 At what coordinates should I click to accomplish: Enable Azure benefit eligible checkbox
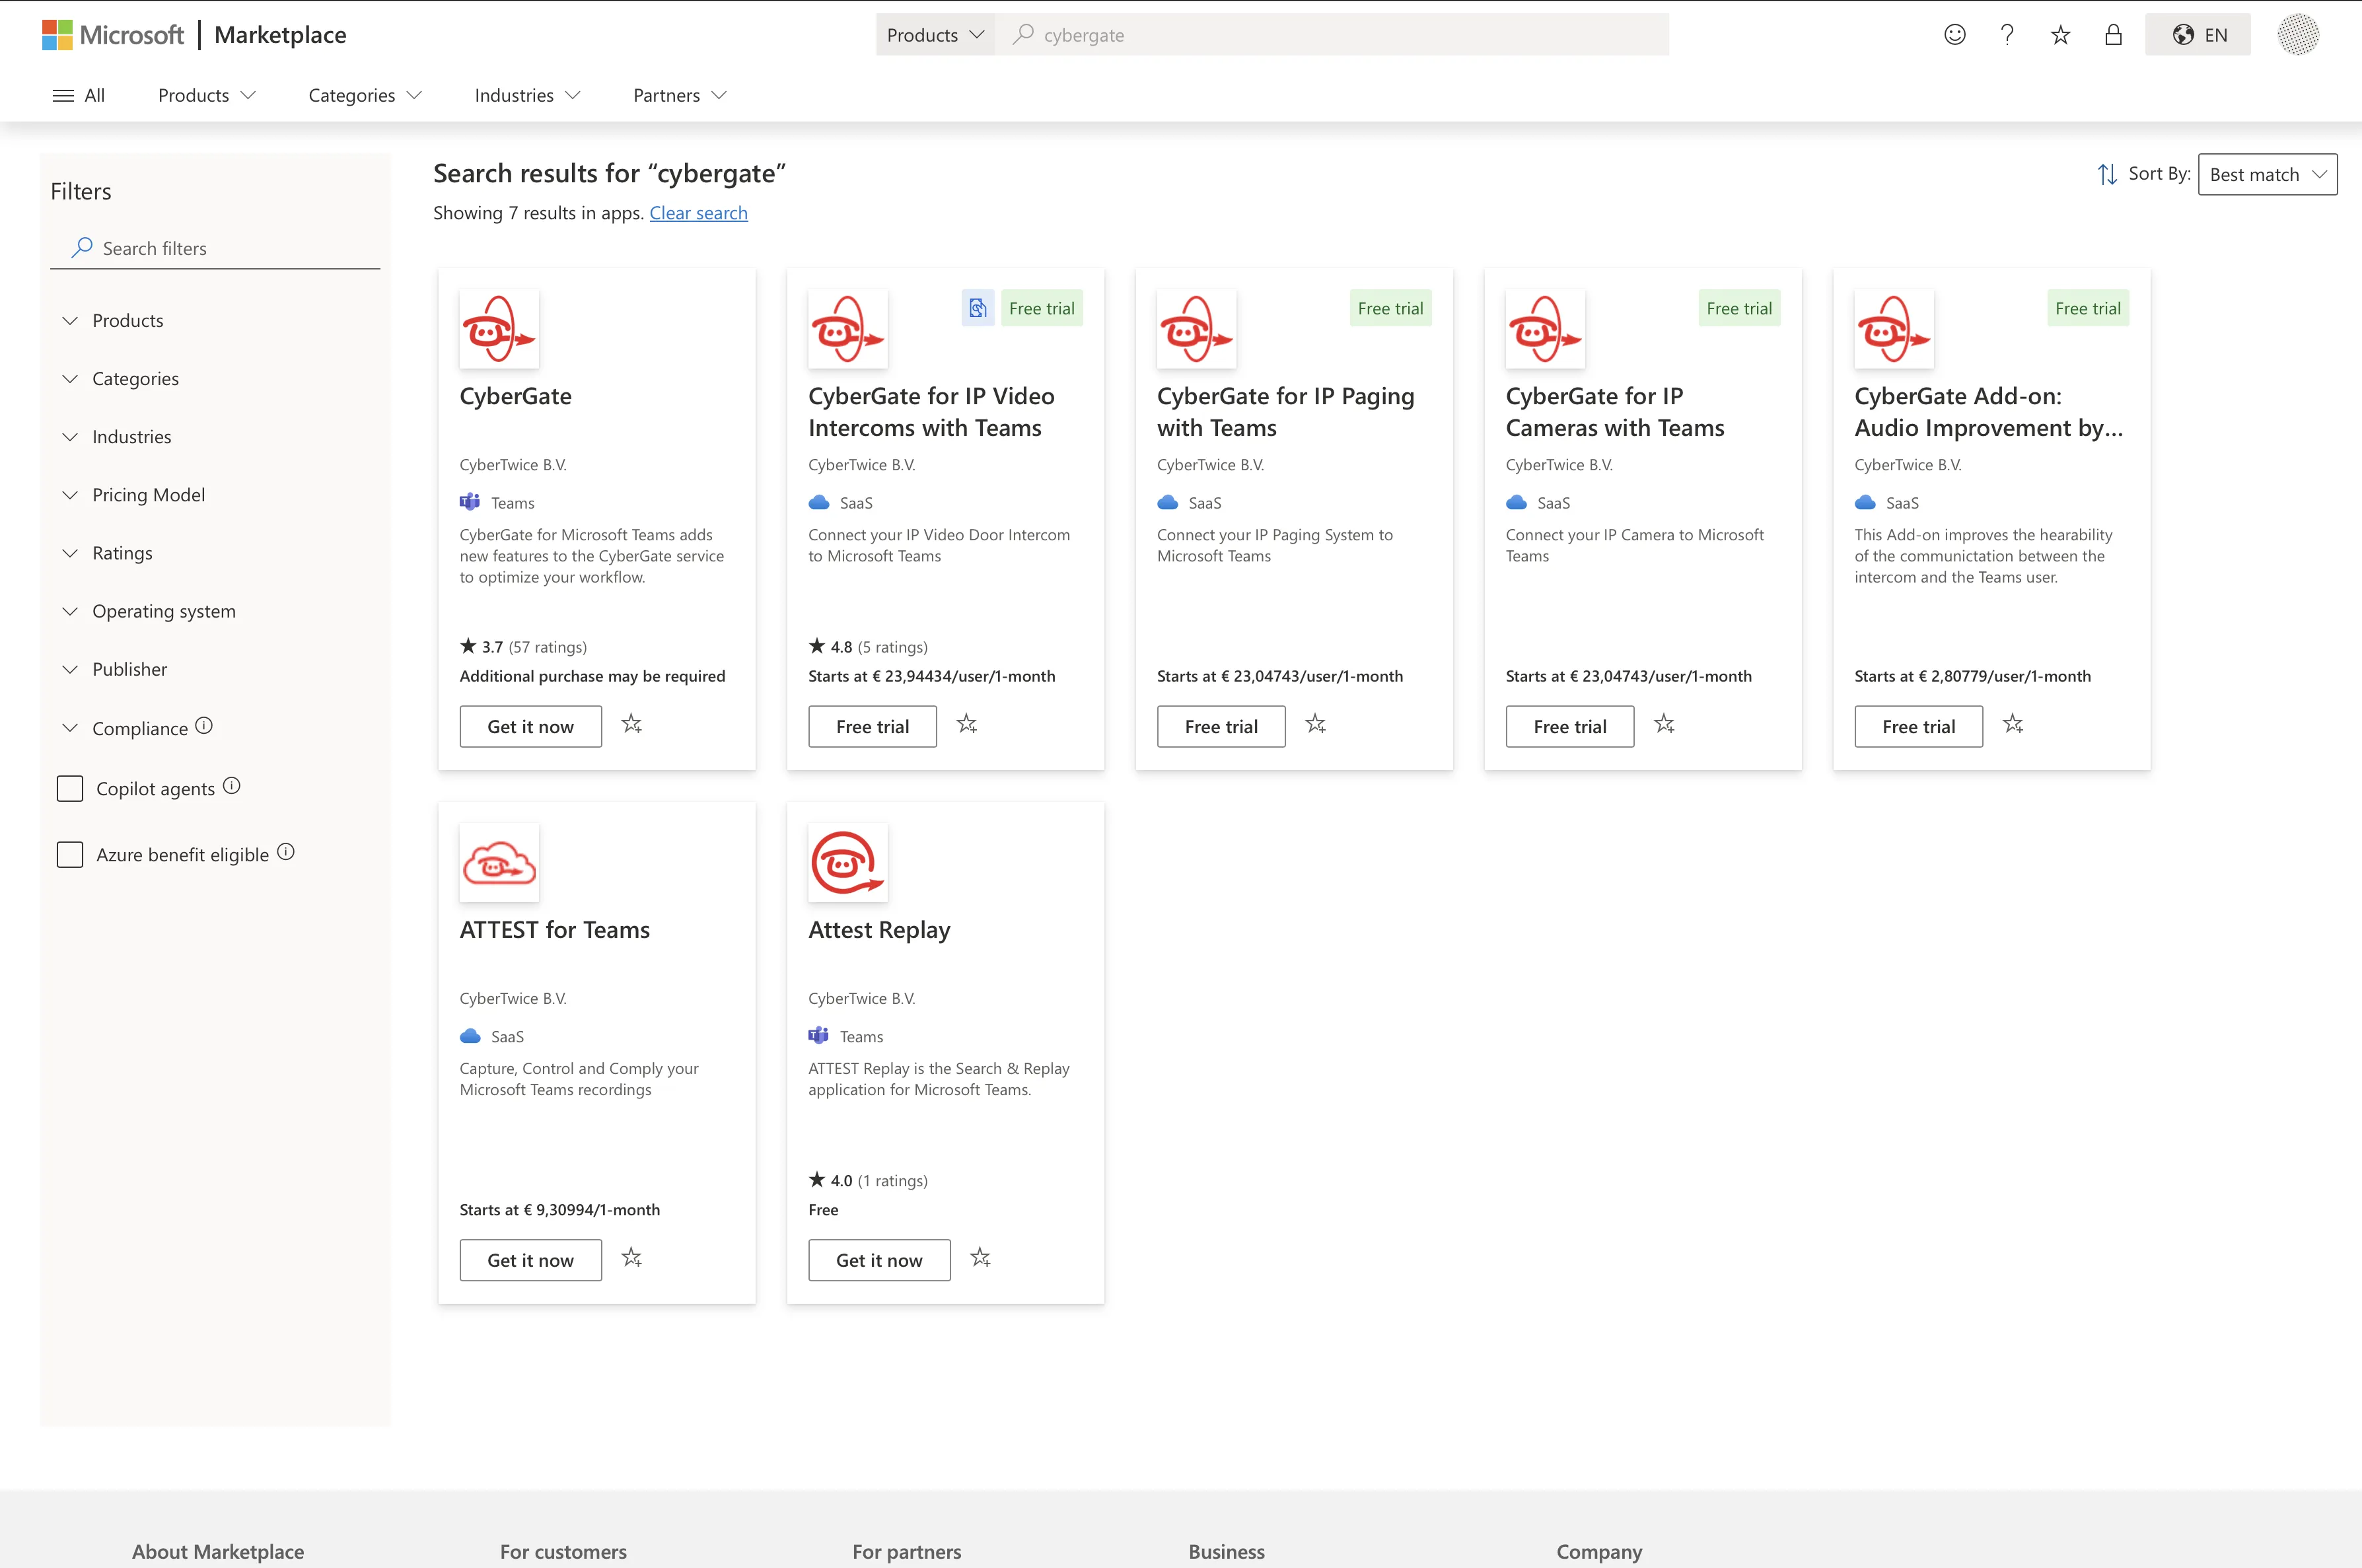tap(70, 855)
